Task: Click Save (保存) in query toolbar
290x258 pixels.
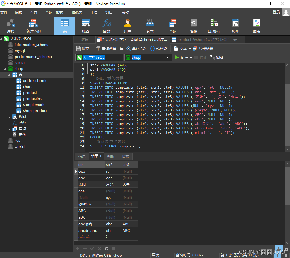Action: pyautogui.click(x=82, y=49)
